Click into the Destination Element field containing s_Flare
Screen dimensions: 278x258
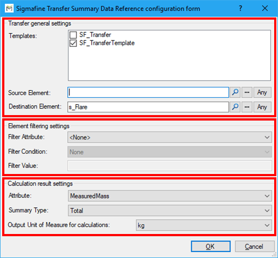148,107
